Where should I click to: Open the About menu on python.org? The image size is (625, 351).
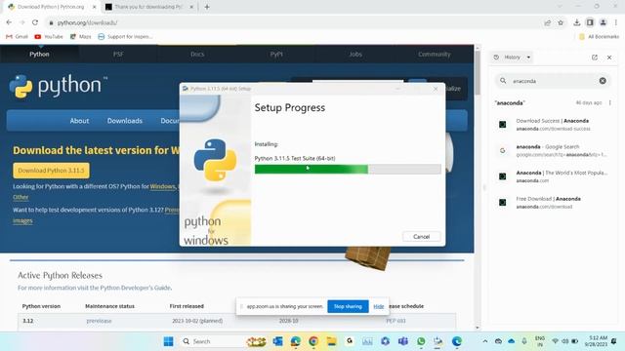click(x=79, y=121)
